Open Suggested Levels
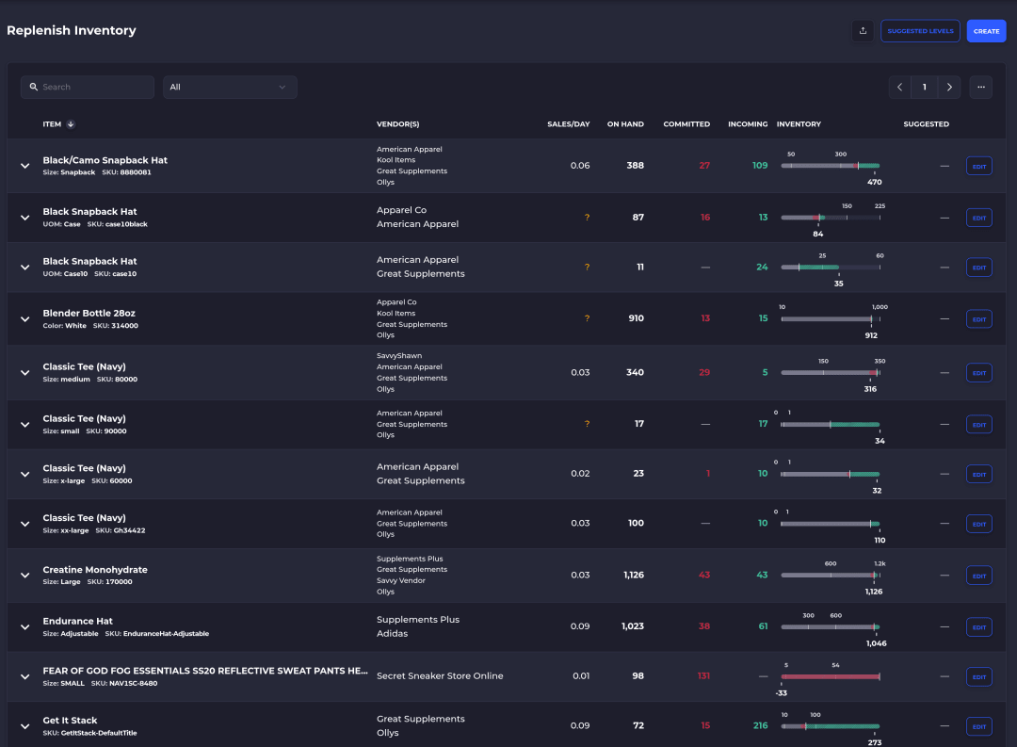Screen dimensions: 1017x747 point(920,30)
